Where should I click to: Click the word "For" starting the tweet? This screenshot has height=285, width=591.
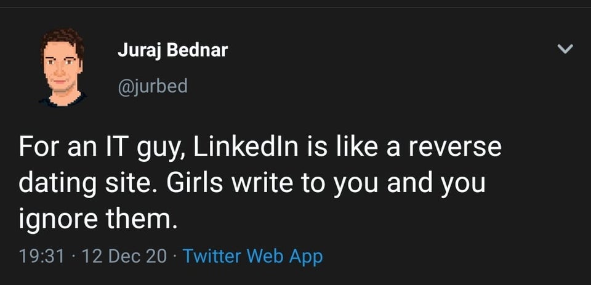pos(37,148)
